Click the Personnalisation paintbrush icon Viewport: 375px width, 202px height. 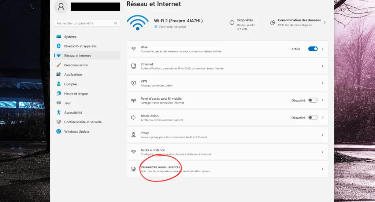pyautogui.click(x=59, y=65)
